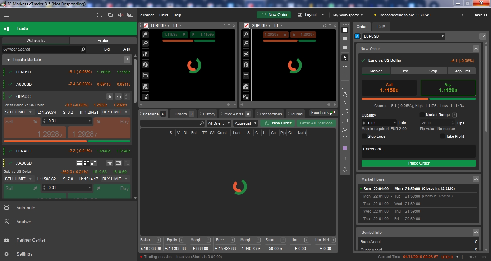Viewport: 491px width, 261px height.
Task: Open chart settings gear on the EURUSD chart
Action: pyautogui.click(x=145, y=97)
